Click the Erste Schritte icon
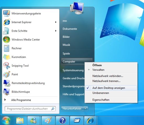This screenshot has width=144, height=125. 6,31
